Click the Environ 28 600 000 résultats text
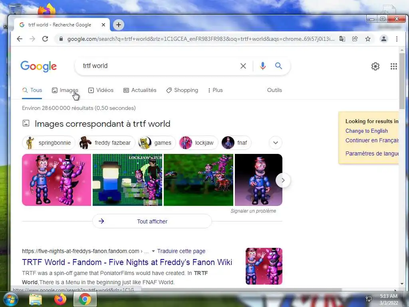 pyautogui.click(x=79, y=108)
